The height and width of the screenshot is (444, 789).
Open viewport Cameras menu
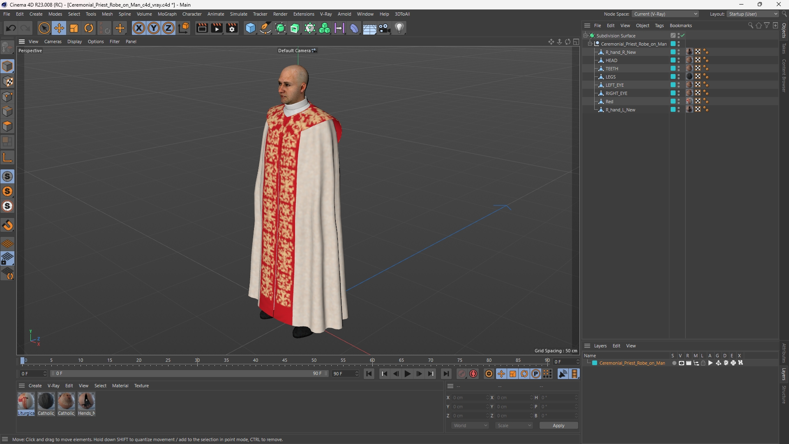[x=53, y=42]
